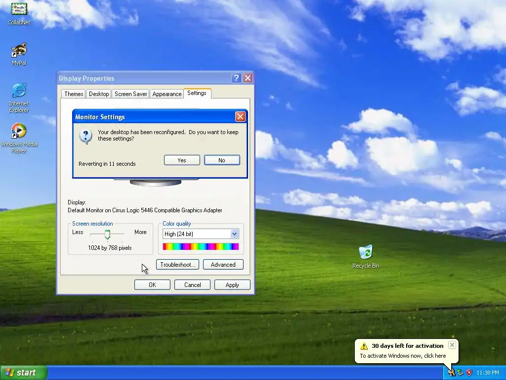The width and height of the screenshot is (506, 380).
Task: Click the activation keys tray icon
Action: [452, 373]
